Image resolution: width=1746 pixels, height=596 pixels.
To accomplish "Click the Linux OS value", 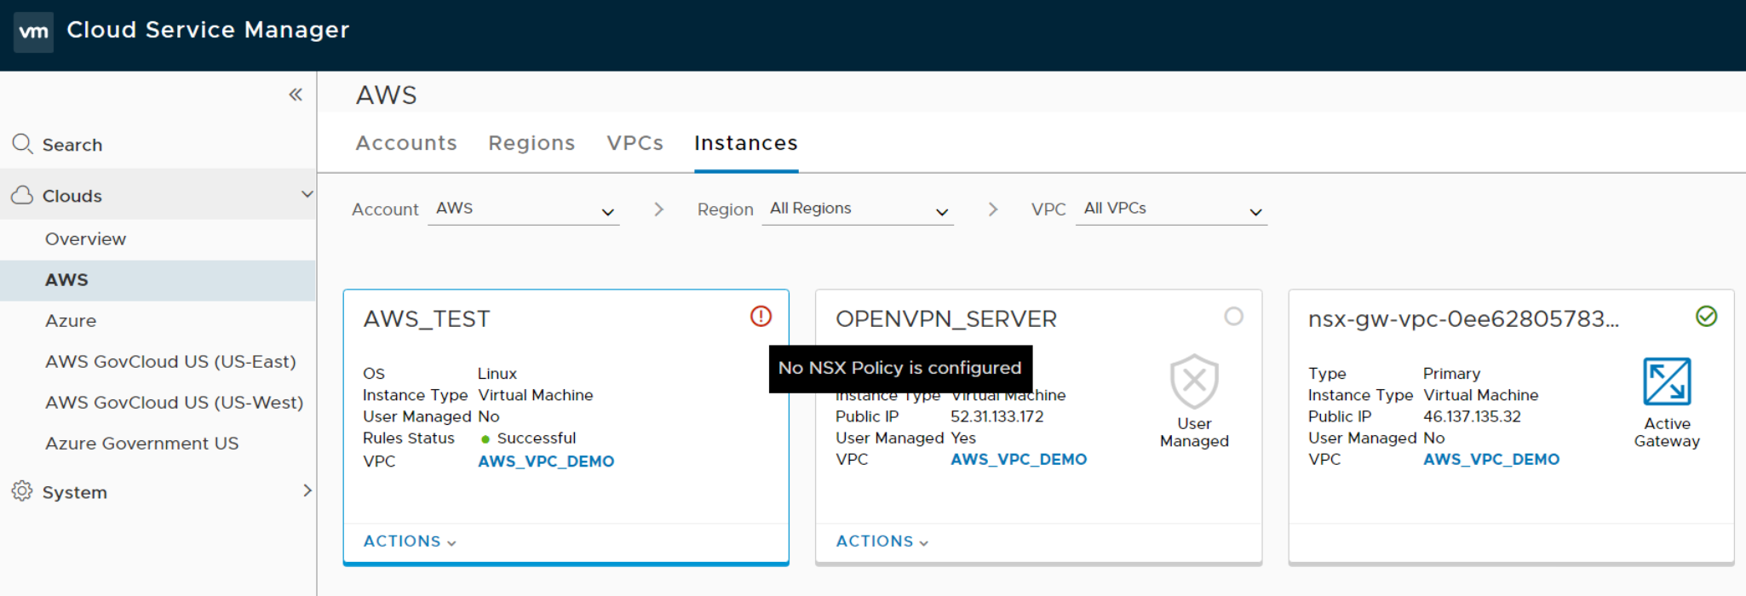I will [x=497, y=374].
